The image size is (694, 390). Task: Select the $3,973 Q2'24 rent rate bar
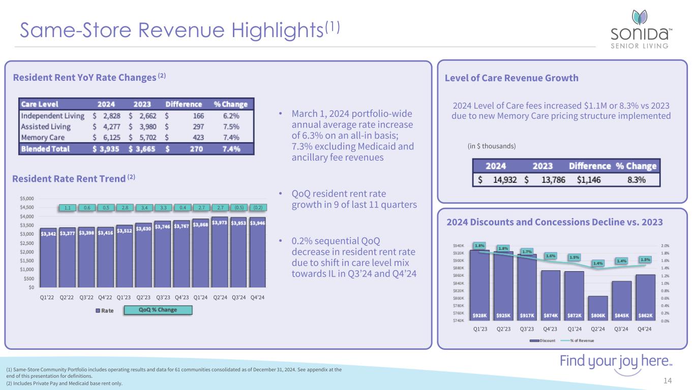coord(220,259)
